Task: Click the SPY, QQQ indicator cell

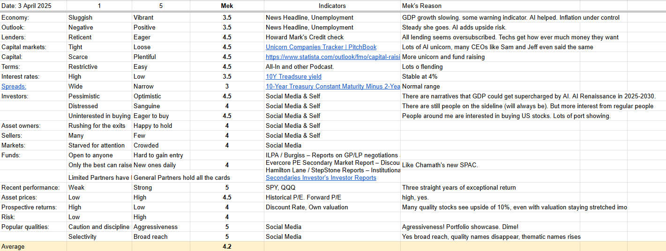Action: click(332, 187)
